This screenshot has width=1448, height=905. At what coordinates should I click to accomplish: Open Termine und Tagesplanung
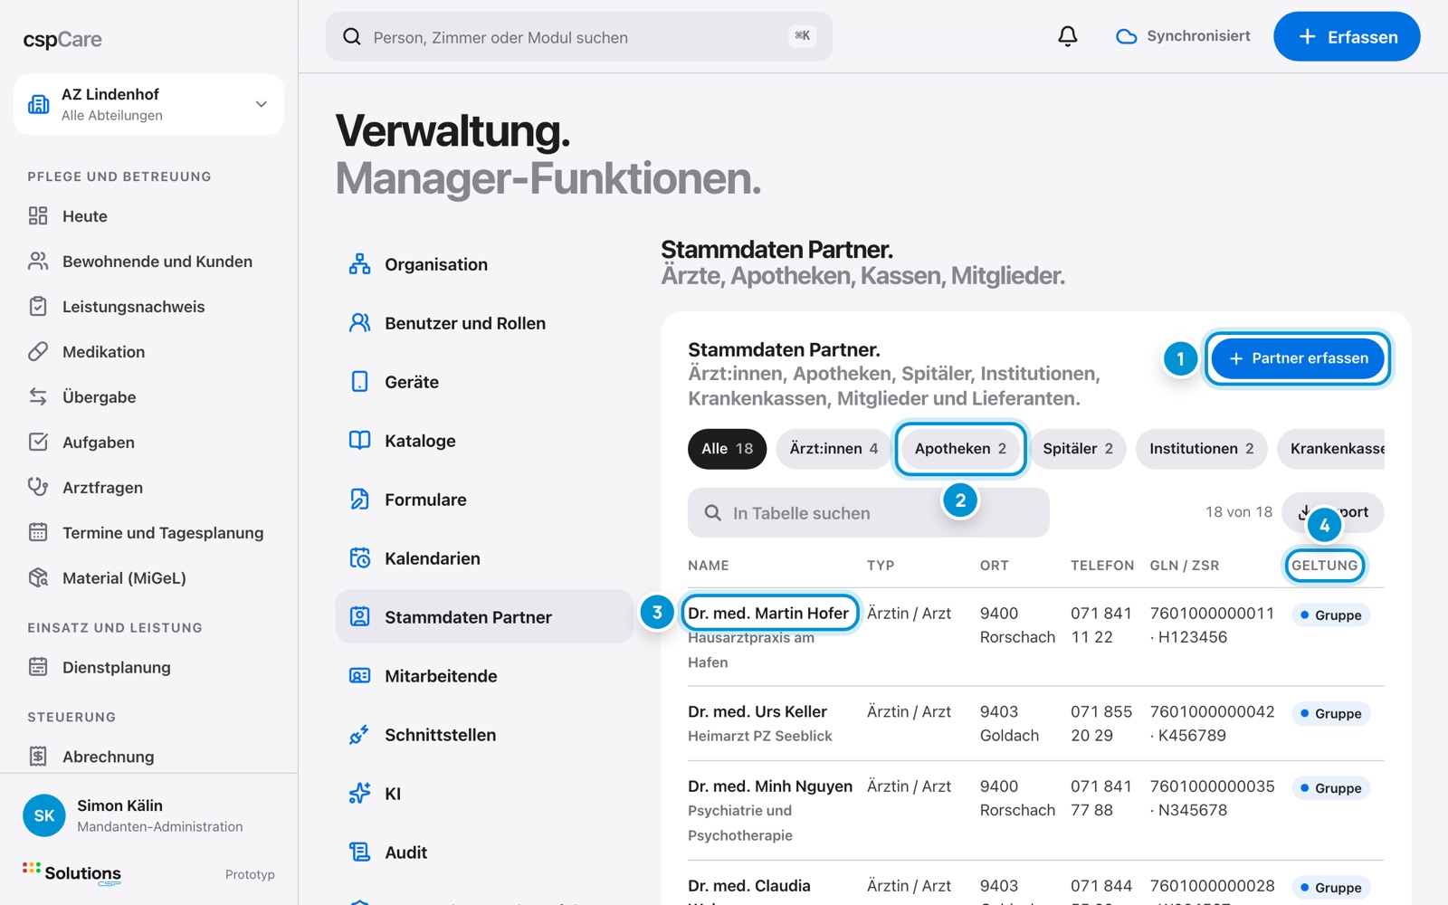(x=148, y=533)
